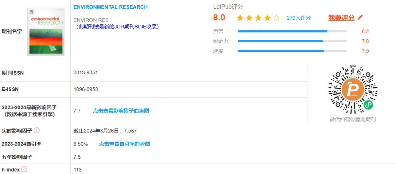
Task: Click the JCR期刊SCIE收录 note text
Action: click(117, 27)
